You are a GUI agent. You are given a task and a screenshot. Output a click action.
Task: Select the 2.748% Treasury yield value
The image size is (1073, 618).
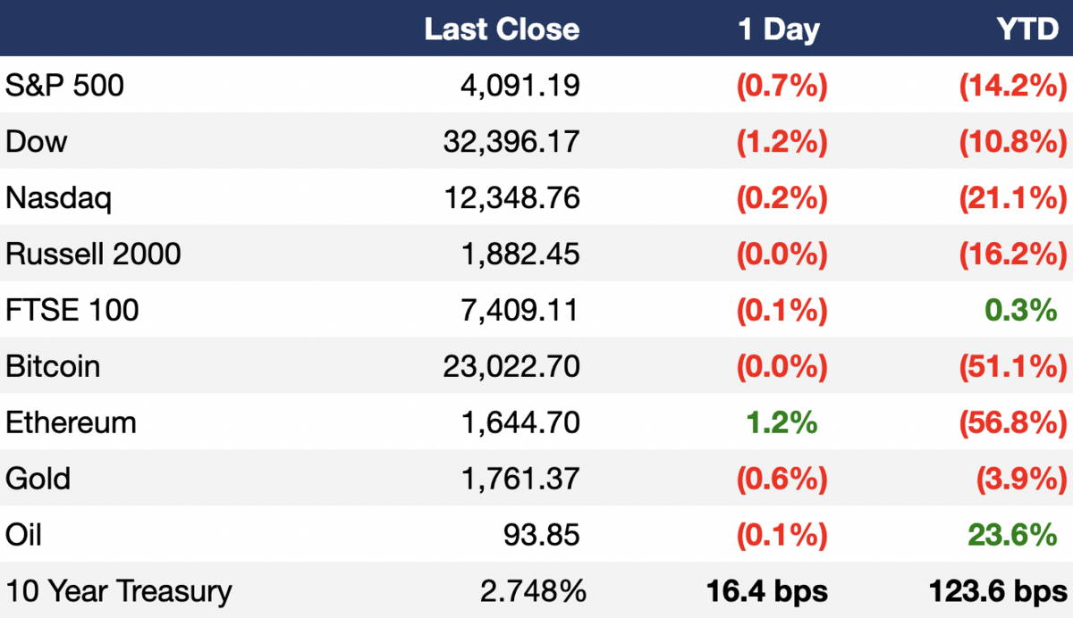(533, 591)
